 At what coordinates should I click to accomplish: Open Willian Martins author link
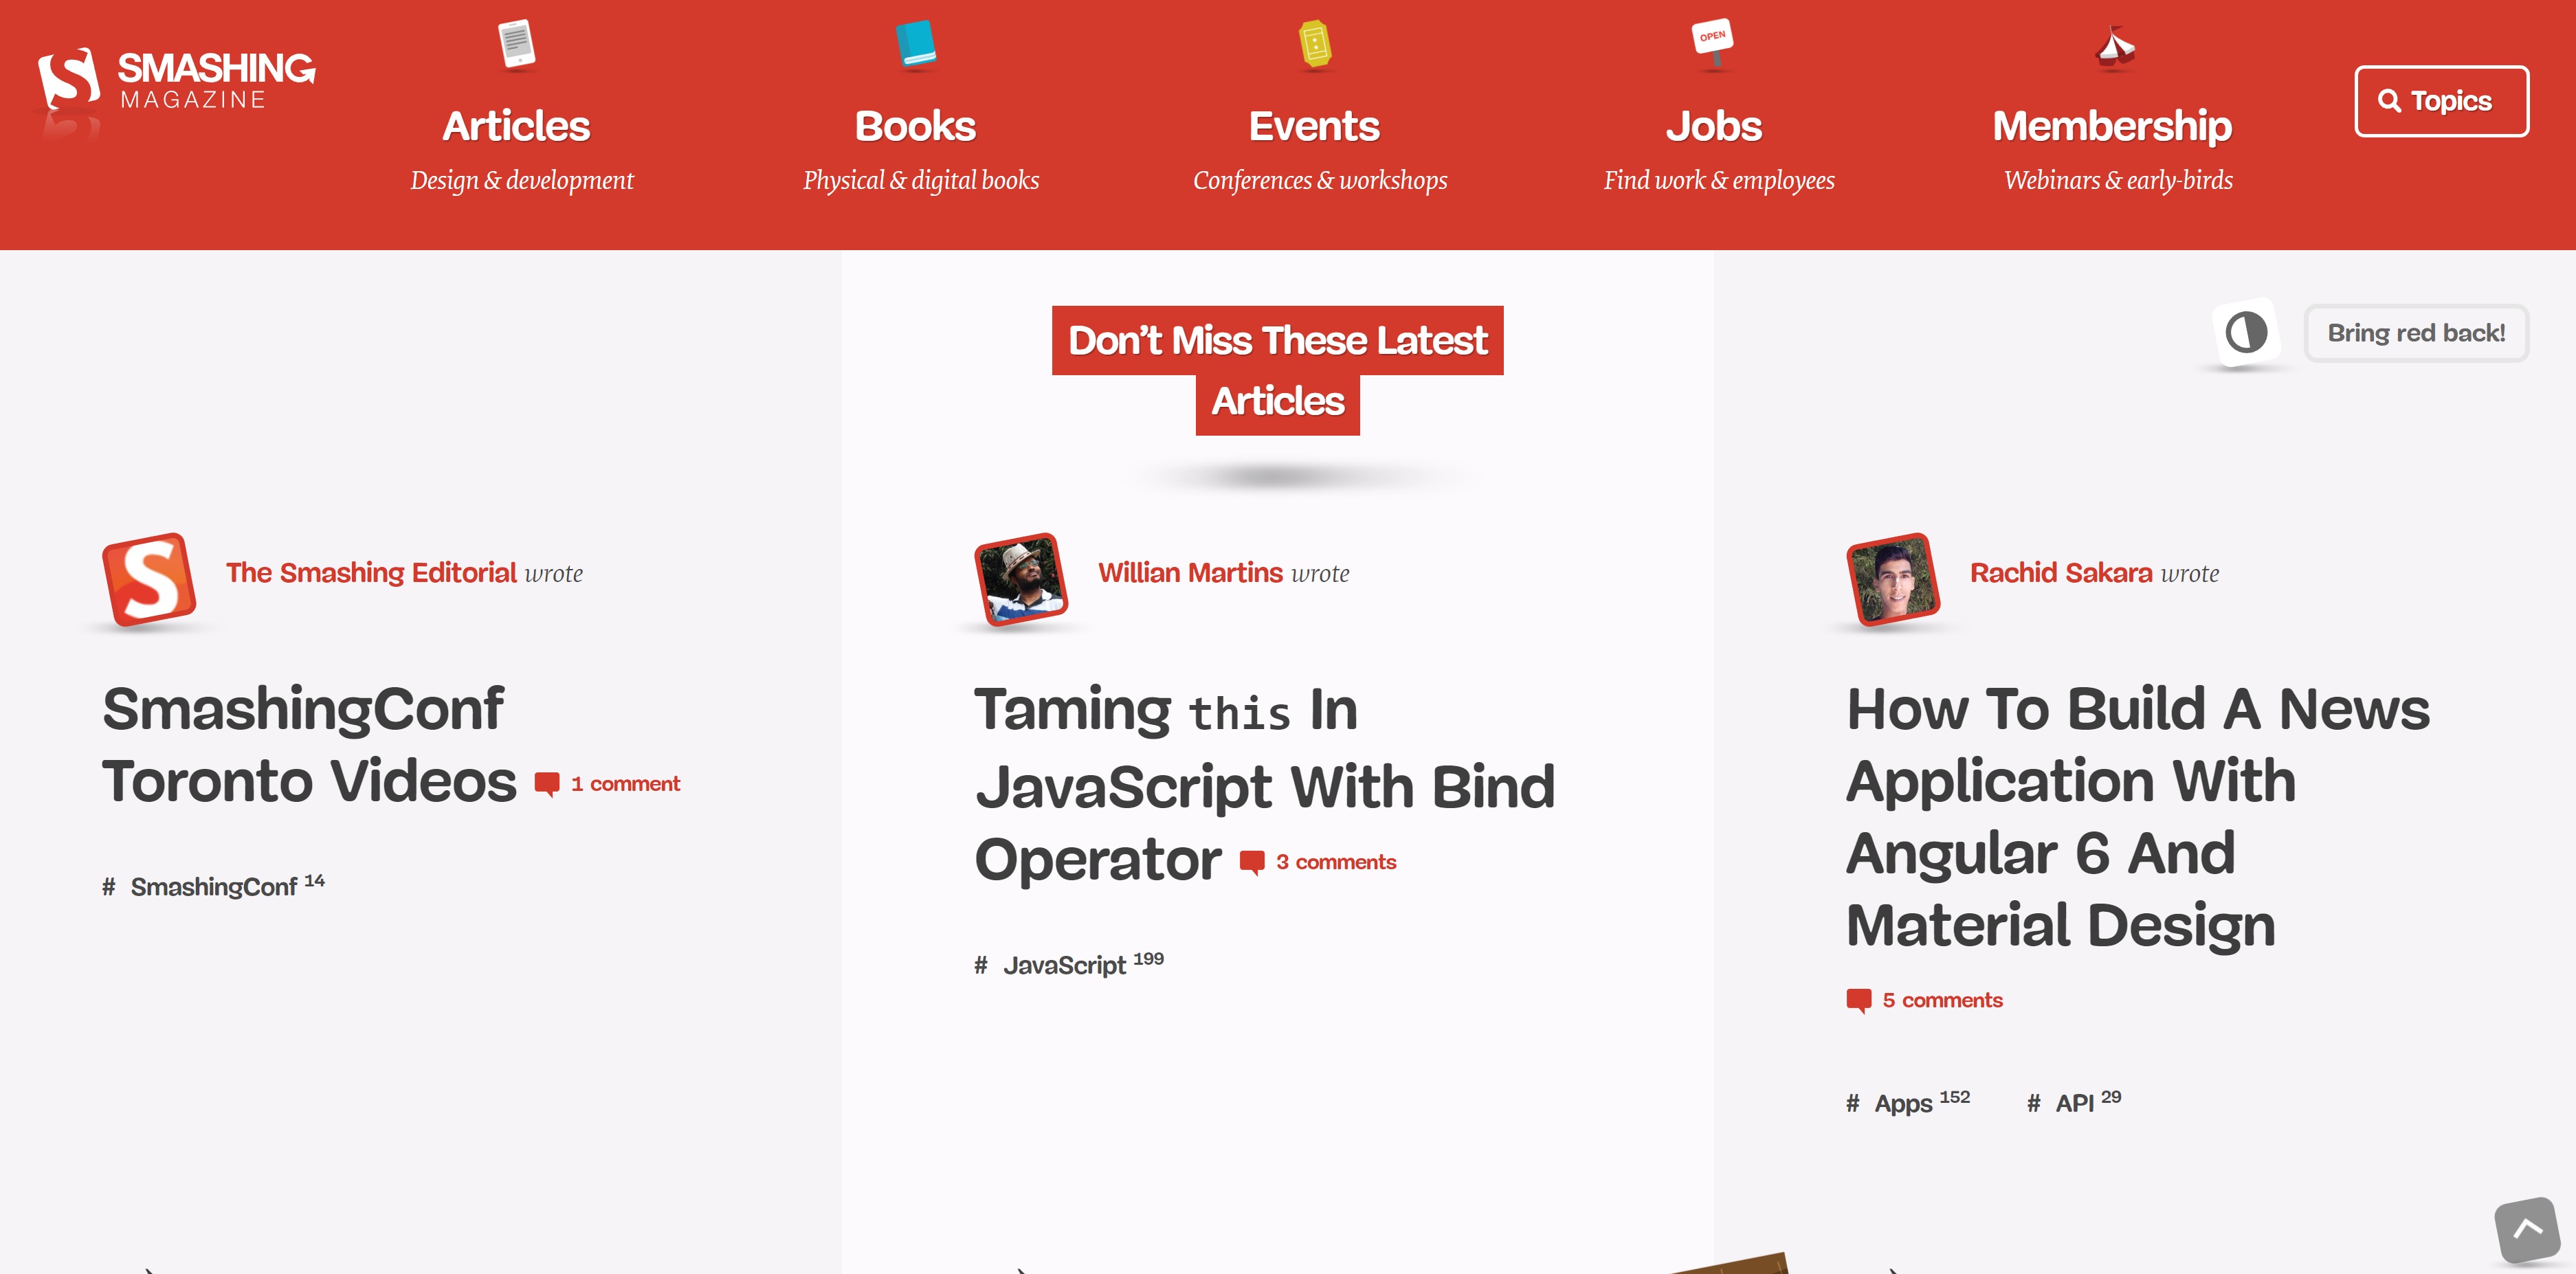1190,573
